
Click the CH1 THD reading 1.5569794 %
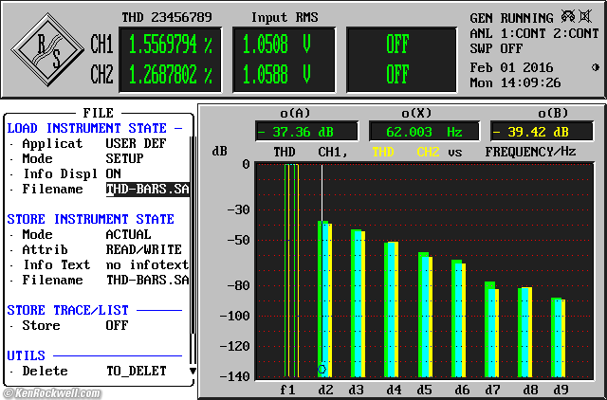pos(171,45)
